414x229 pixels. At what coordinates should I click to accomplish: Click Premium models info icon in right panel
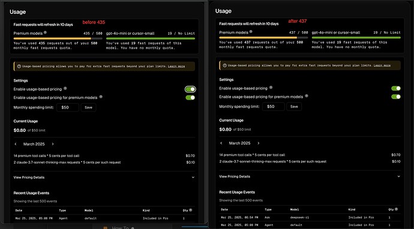(251, 32)
